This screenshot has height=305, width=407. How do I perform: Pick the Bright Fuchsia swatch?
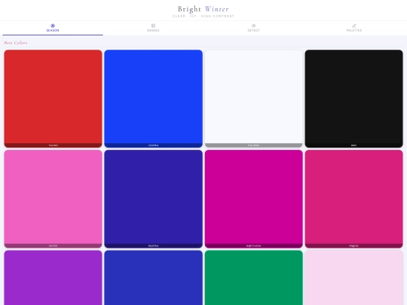[x=253, y=199]
